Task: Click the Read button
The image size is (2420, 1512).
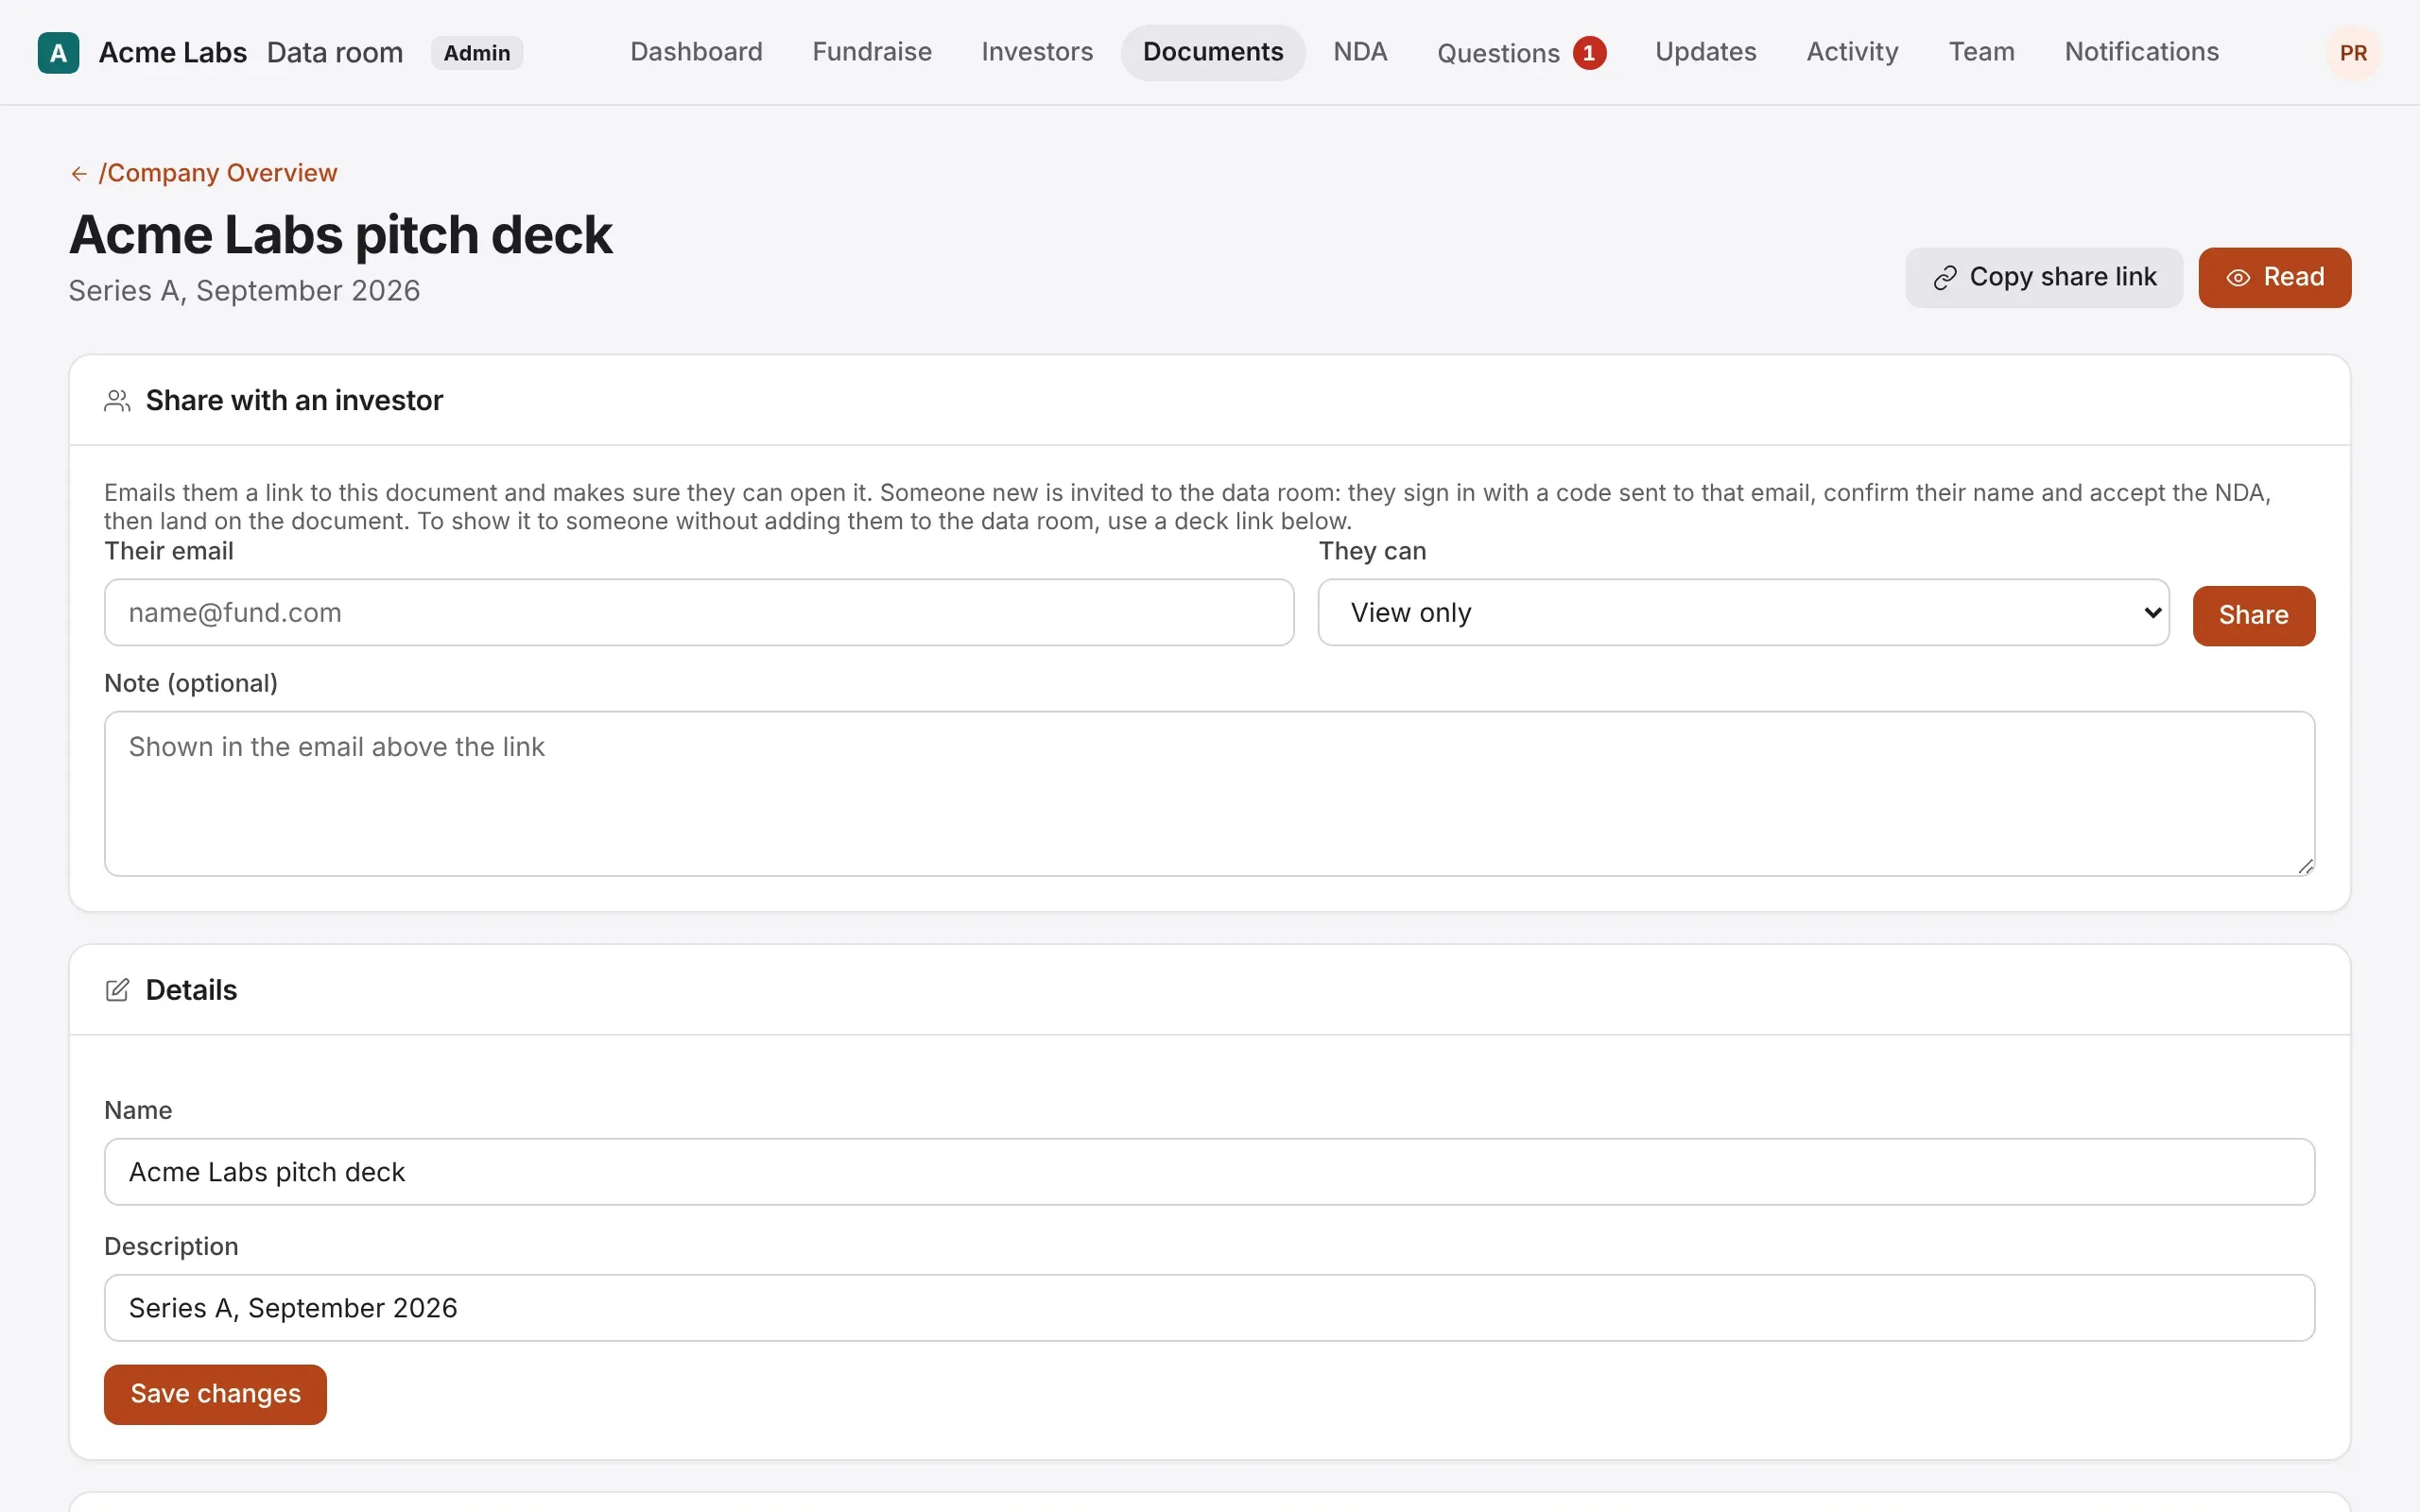Action: pyautogui.click(x=2274, y=278)
